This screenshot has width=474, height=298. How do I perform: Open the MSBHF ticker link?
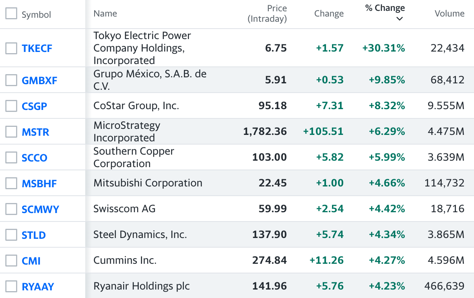39,184
